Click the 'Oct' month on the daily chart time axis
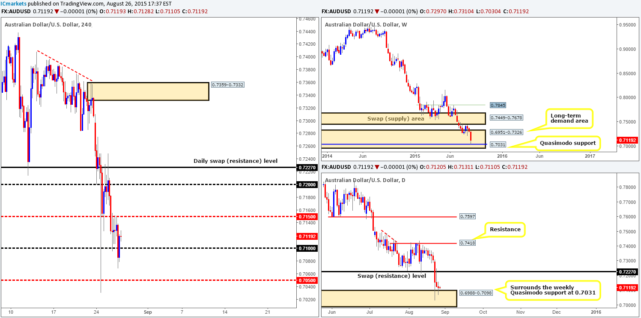 coord(483,312)
